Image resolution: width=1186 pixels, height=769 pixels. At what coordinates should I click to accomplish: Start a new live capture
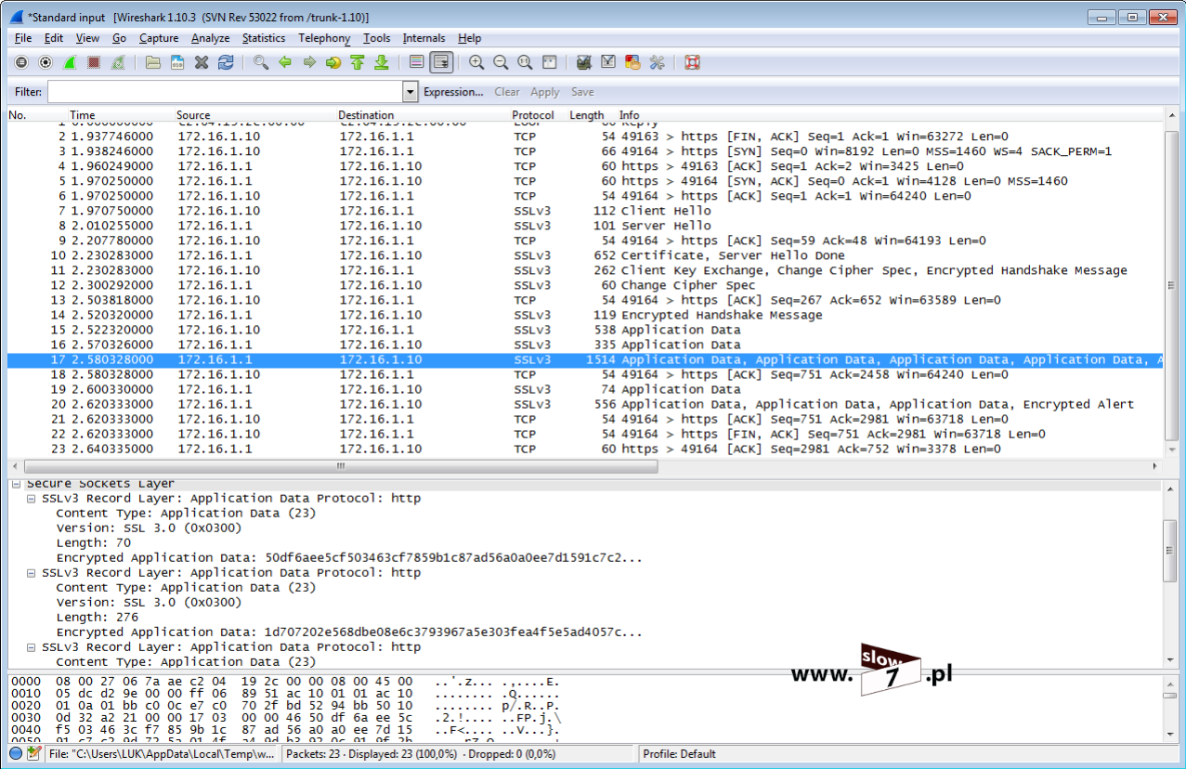[70, 62]
